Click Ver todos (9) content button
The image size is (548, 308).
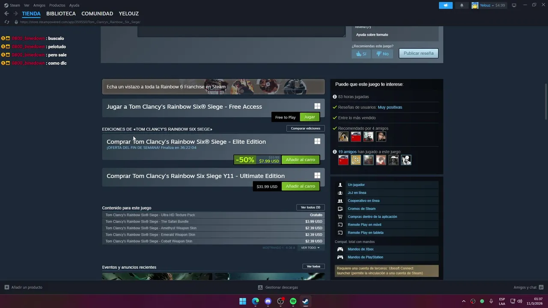pyautogui.click(x=310, y=207)
